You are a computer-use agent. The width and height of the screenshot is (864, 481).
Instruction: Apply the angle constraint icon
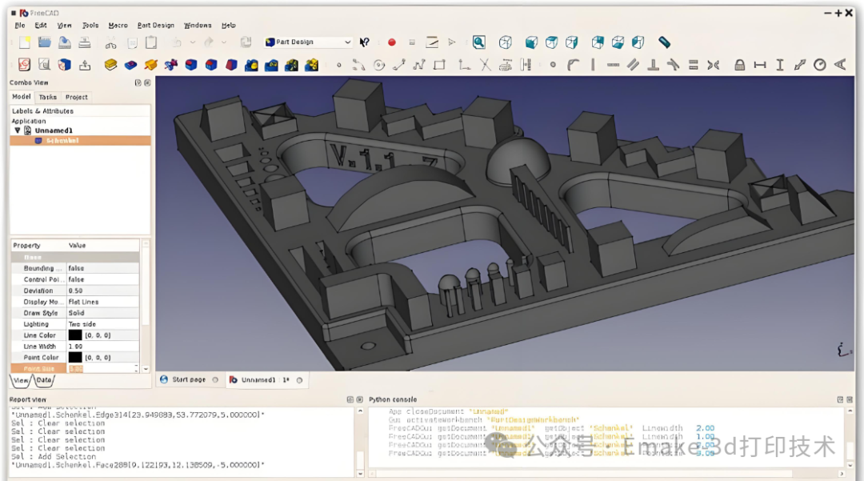[840, 65]
